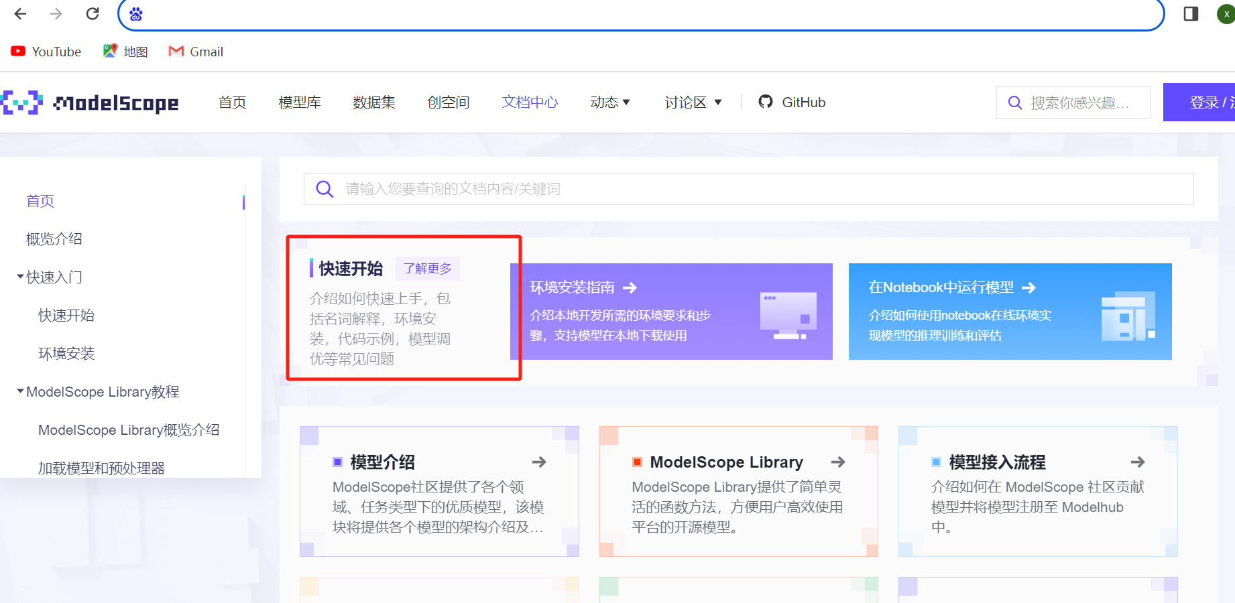This screenshot has width=1235, height=603.
Task: Click the notebook illustration on blue card
Action: [1128, 316]
